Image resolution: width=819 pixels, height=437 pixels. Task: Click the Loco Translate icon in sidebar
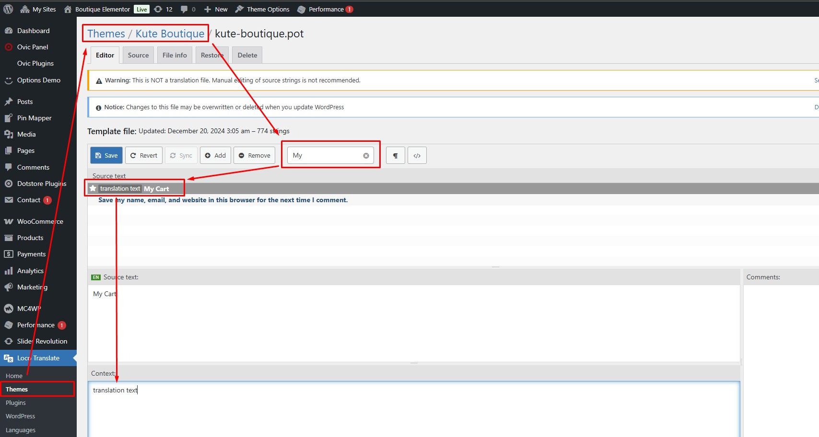click(8, 358)
